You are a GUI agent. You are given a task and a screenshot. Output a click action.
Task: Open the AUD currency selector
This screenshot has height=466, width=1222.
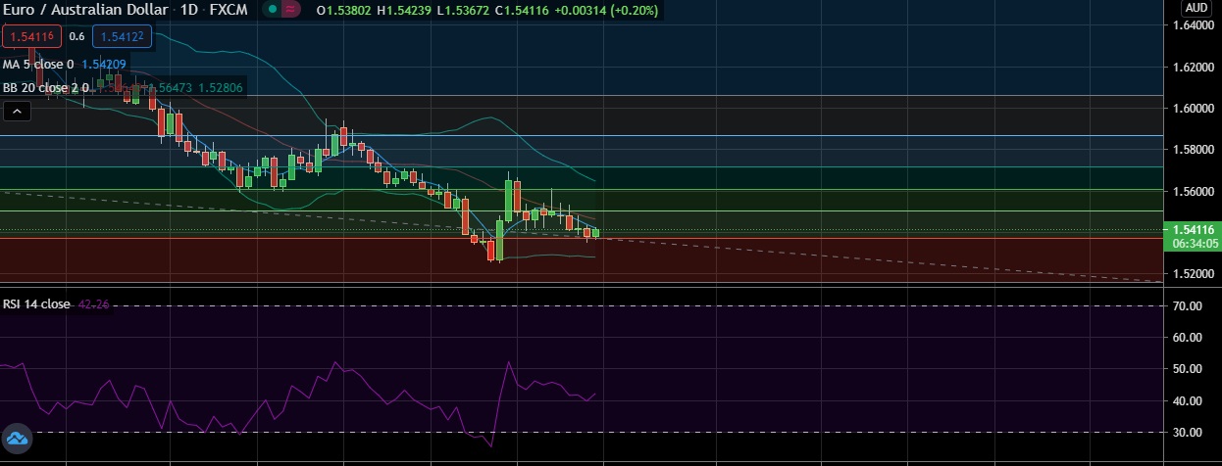pos(1196,8)
